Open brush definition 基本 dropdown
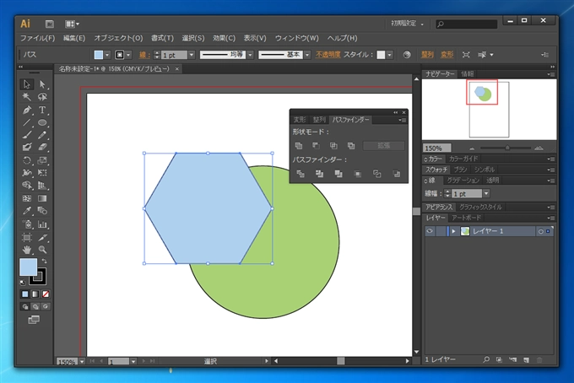This screenshot has width=574, height=383. 307,55
